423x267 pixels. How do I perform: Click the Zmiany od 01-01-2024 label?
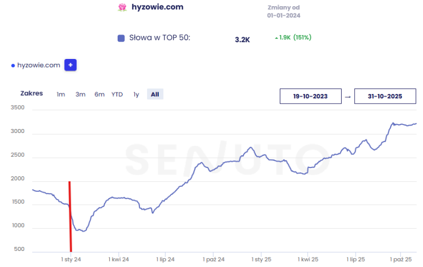click(x=284, y=12)
